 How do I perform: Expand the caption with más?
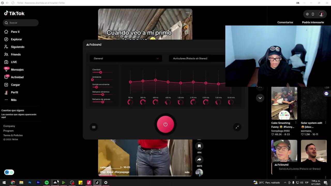point(187,172)
